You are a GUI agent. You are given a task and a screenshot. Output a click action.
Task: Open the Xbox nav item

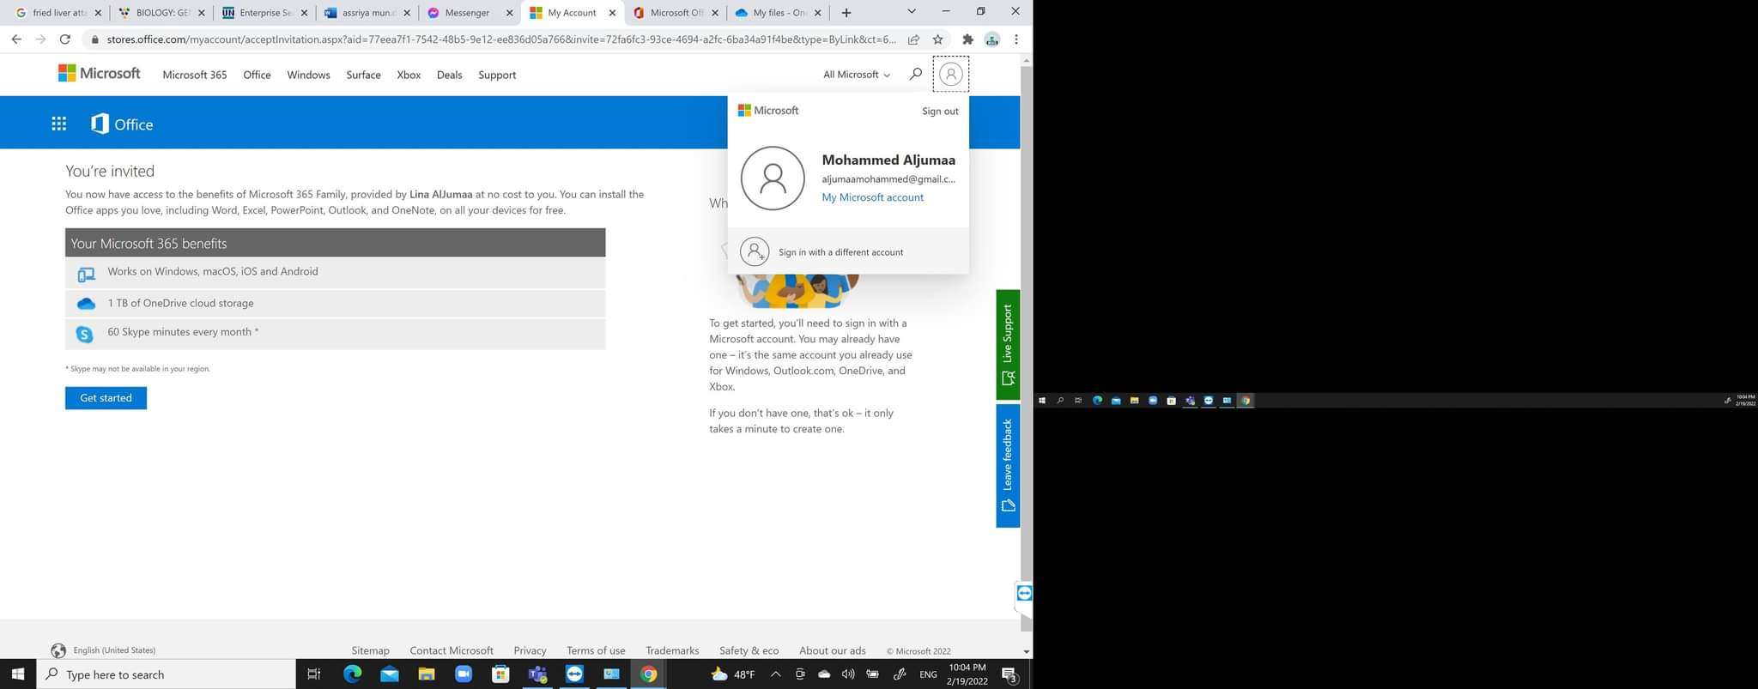tap(409, 75)
